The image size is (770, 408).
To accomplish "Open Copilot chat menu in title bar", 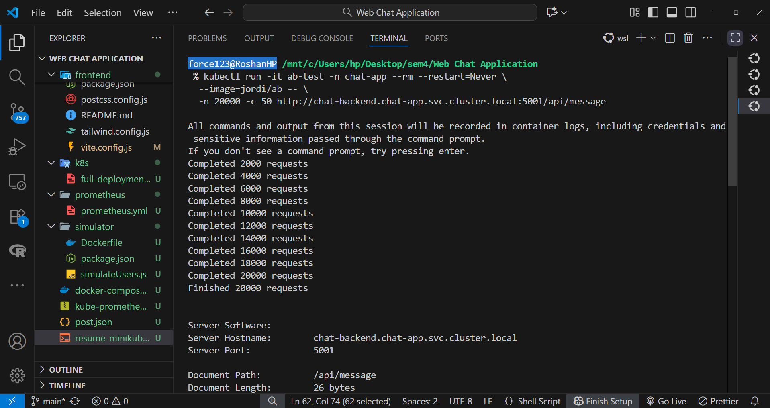I will [x=557, y=12].
